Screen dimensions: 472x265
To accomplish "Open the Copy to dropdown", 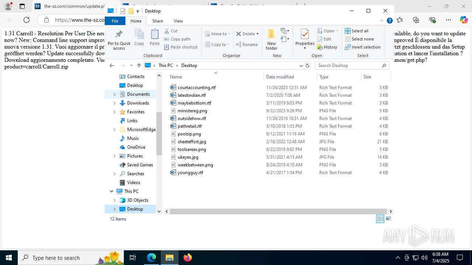I will (218, 45).
